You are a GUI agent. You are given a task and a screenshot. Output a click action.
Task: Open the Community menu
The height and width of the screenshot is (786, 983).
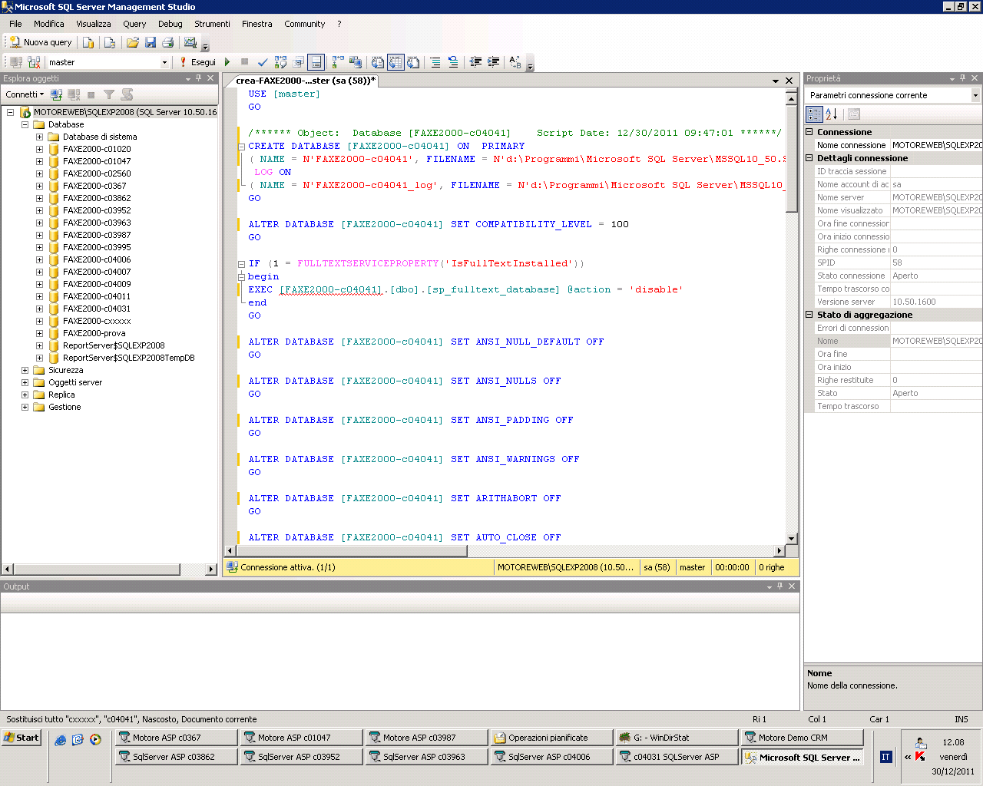coord(305,24)
